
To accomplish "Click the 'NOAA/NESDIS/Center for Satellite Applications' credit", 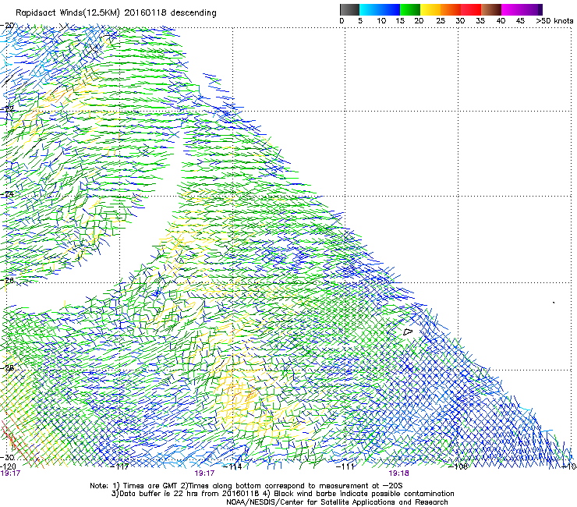I will (337, 502).
